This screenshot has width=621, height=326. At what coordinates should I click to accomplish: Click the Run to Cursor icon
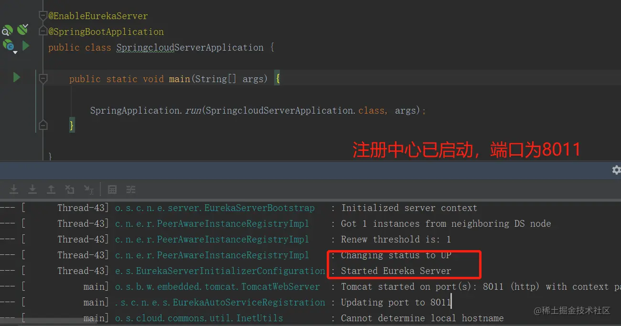coord(88,189)
